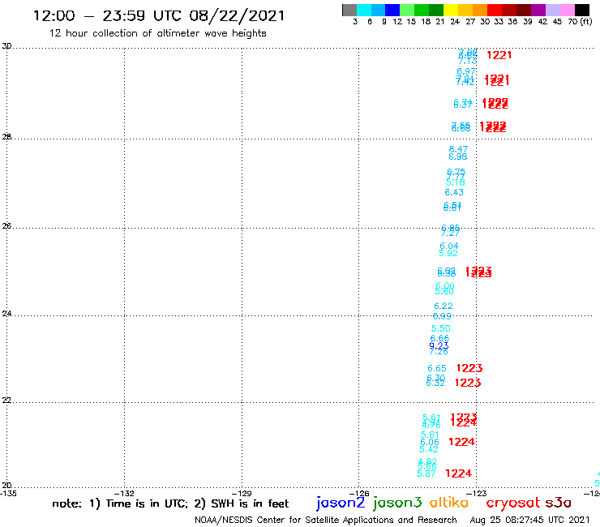Click the wave height value 5.92

coord(448,253)
